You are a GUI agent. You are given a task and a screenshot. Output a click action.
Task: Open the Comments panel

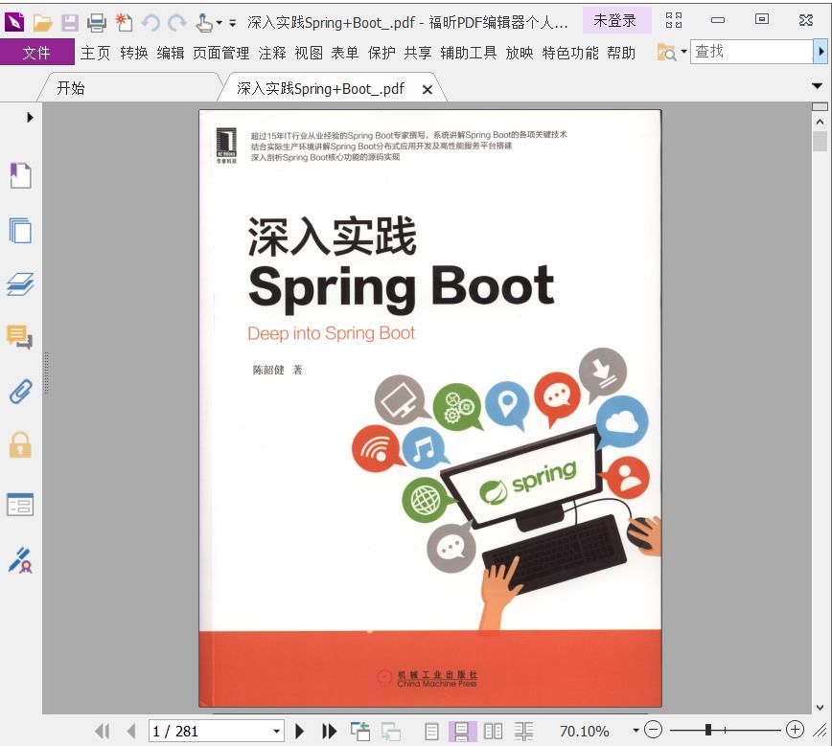tap(20, 337)
